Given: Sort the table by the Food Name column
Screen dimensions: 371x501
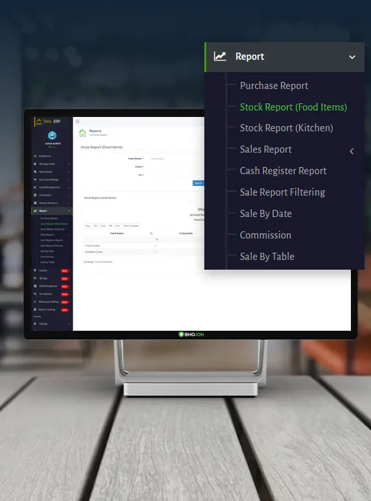Looking at the screenshot, I should coord(119,233).
